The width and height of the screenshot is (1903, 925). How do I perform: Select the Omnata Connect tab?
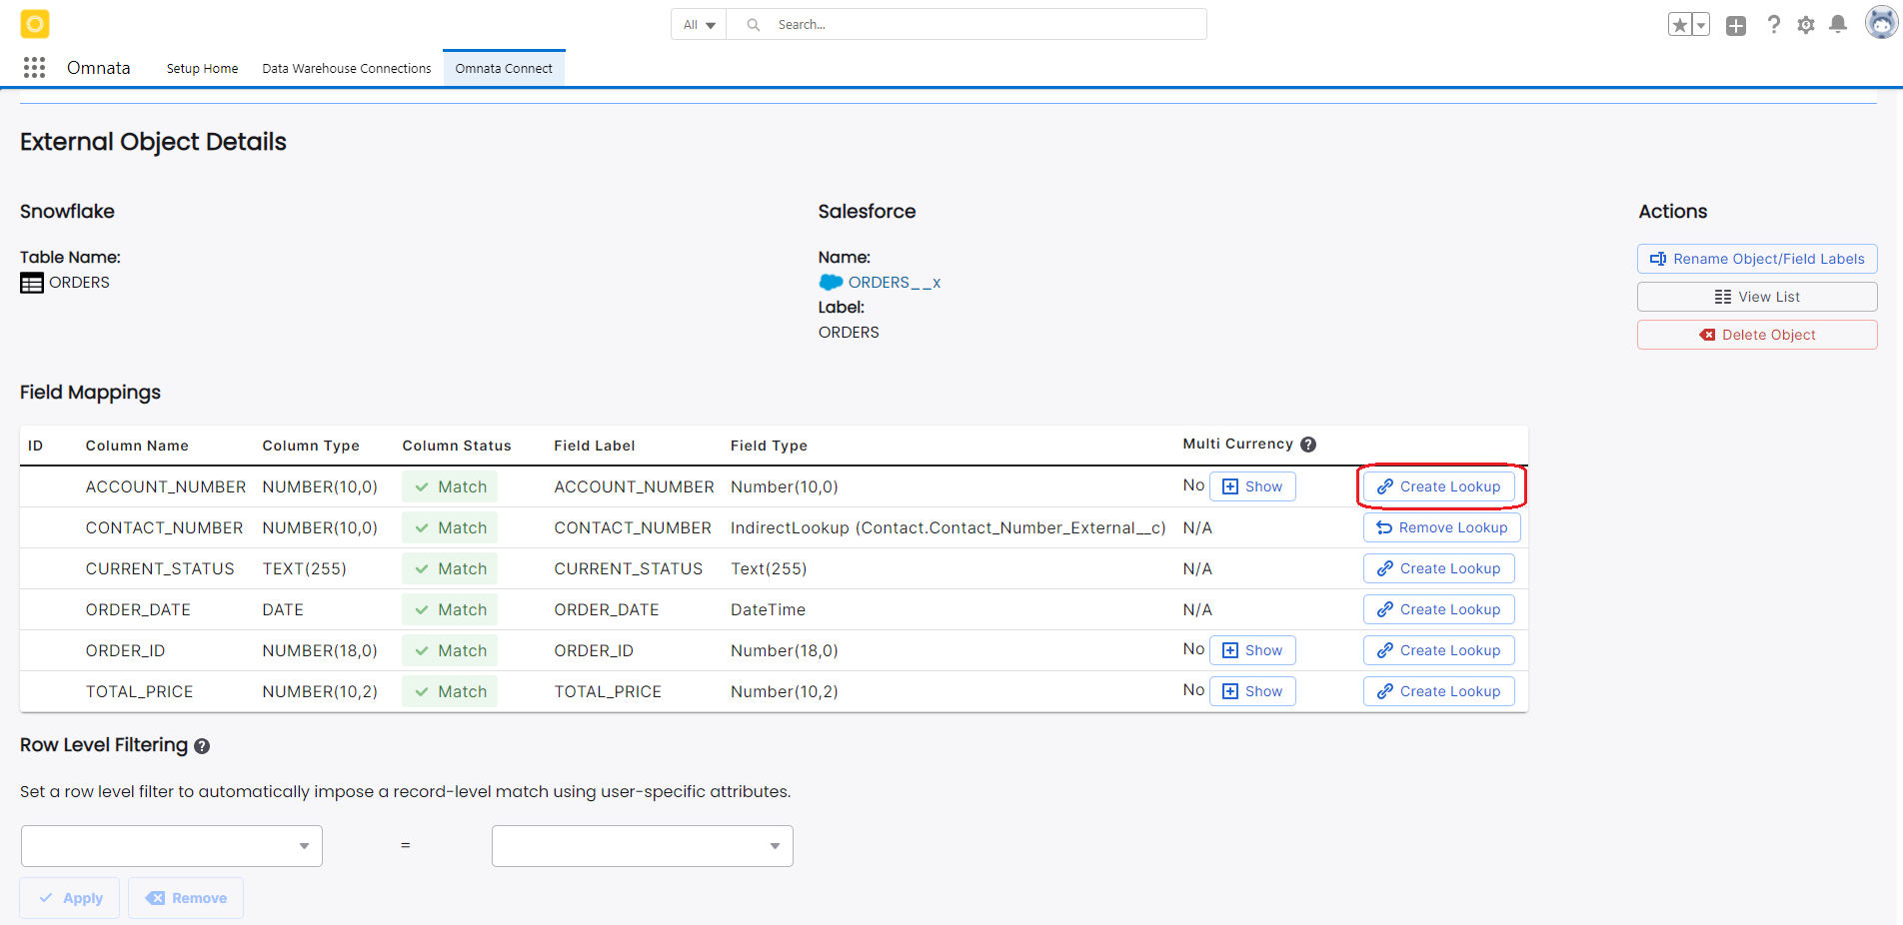[x=504, y=69]
